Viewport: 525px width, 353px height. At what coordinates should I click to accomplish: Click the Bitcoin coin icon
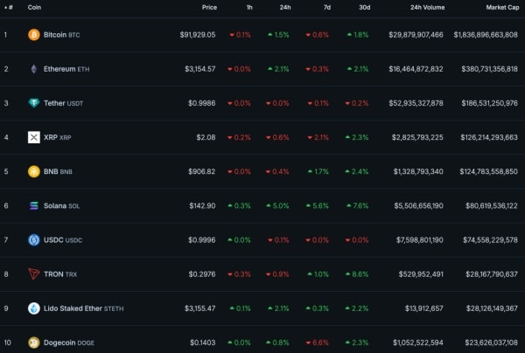click(34, 35)
